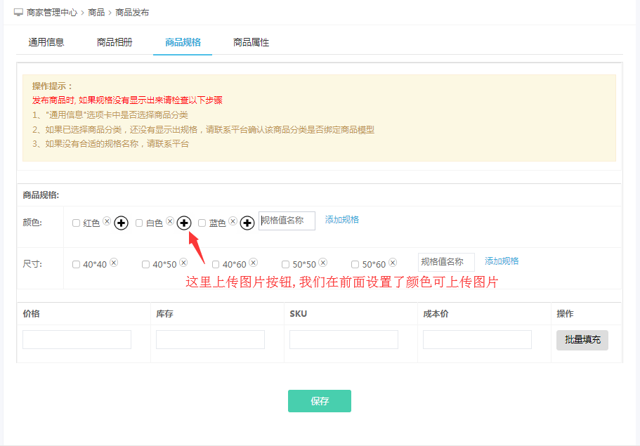Click the 批量填充 button
This screenshot has height=446, width=640.
pyautogui.click(x=582, y=340)
